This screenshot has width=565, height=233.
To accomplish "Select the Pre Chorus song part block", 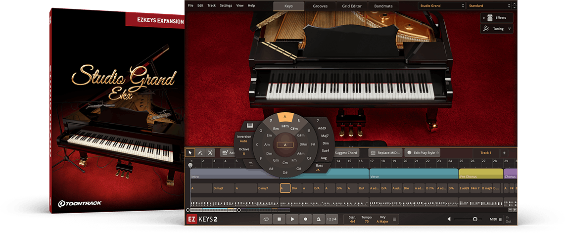I will coord(481,174).
